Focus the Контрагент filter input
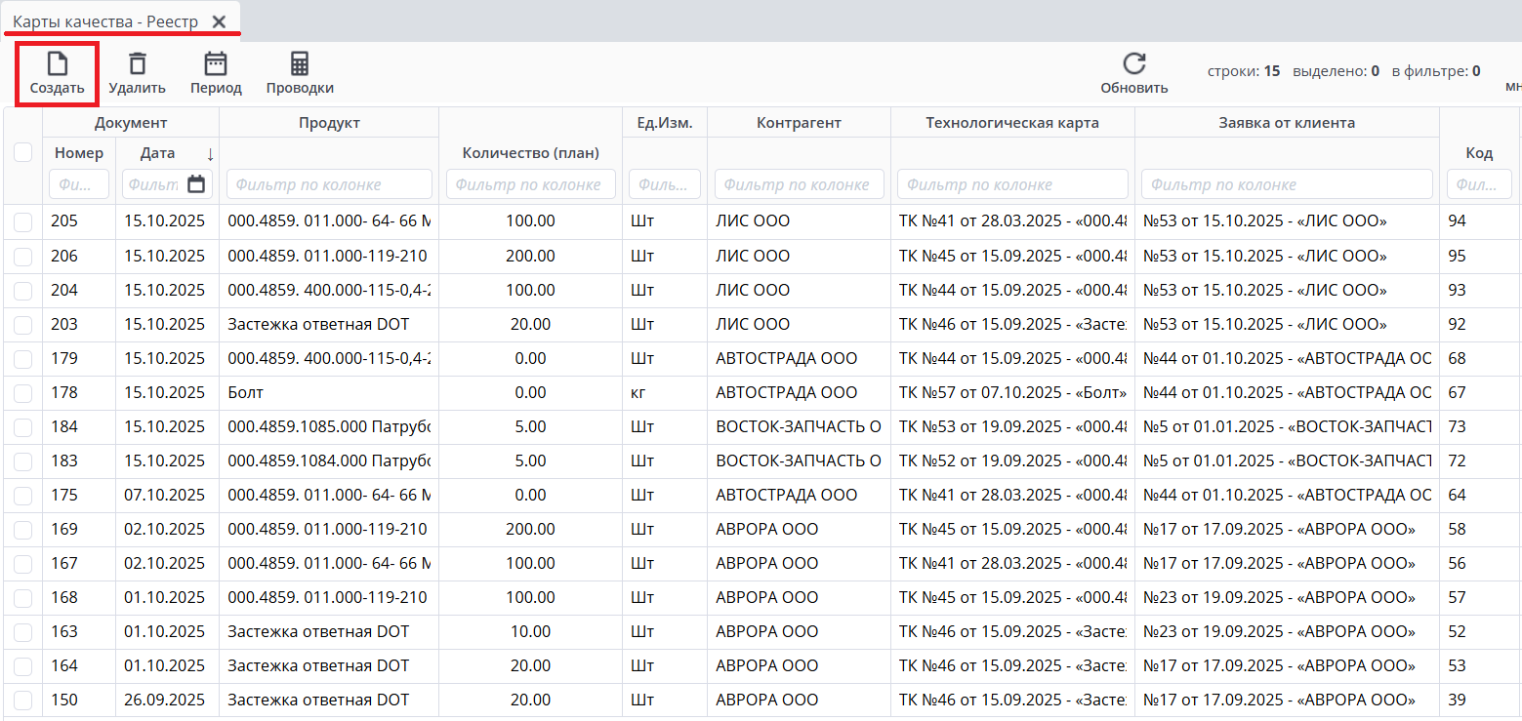 tap(799, 184)
